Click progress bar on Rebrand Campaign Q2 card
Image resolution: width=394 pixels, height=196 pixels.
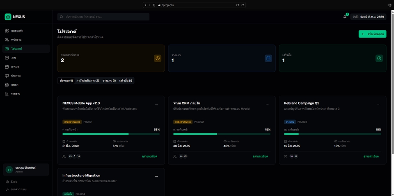coord(333,134)
